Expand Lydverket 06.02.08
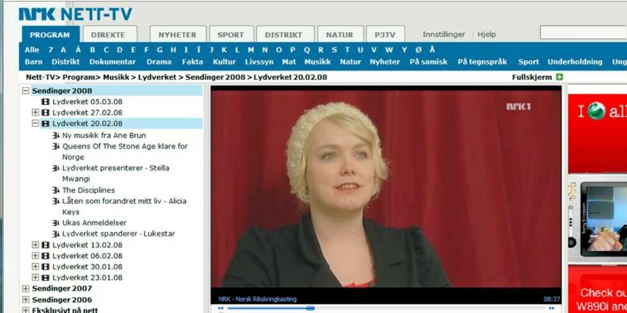The height and width of the screenshot is (313, 627). point(35,256)
